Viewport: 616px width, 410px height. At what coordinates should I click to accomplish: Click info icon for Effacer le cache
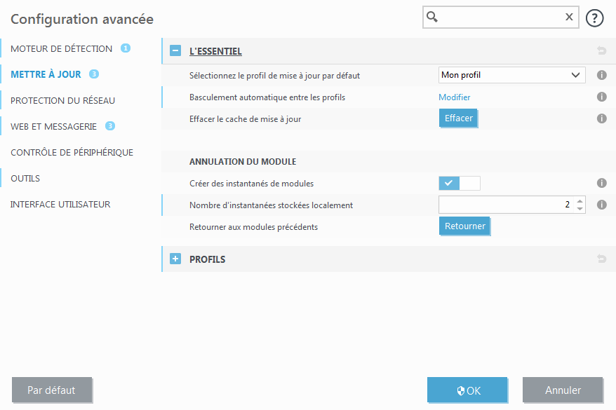point(601,118)
